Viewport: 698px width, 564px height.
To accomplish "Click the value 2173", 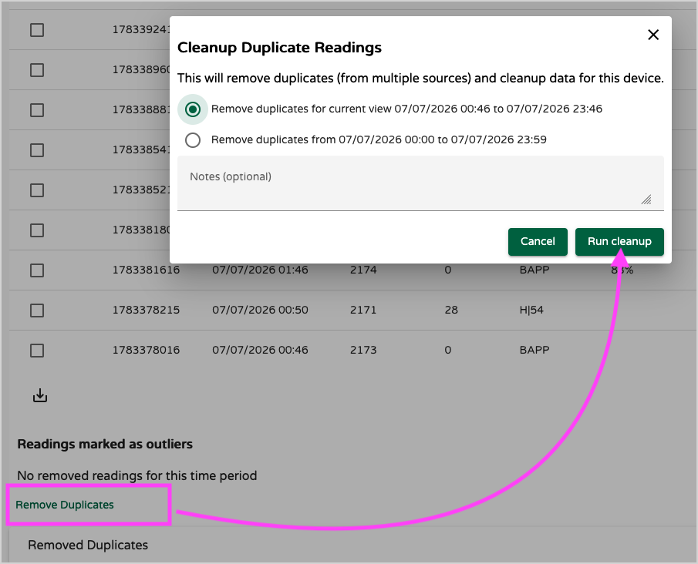I will coord(363,350).
